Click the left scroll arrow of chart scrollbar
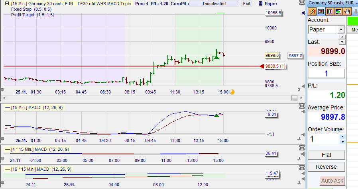Screen dimensions: 358x189 click(4, 98)
